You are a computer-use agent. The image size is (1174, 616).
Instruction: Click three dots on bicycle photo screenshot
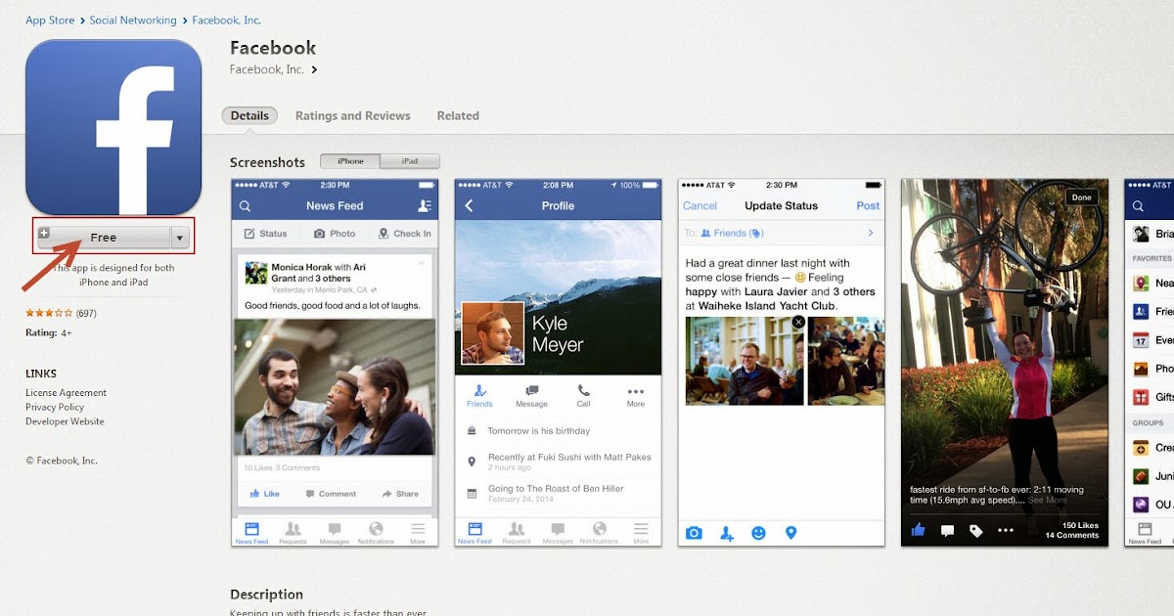1006,530
